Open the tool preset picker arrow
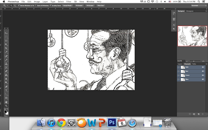208x130 pixels. click(x=7, y=6)
